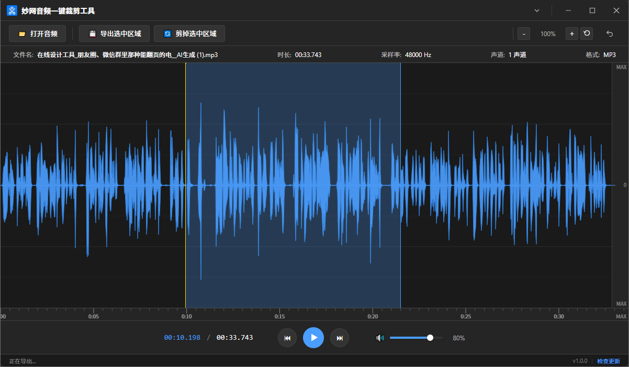
Task: Click the selection end marker line
Action: (x=400, y=185)
